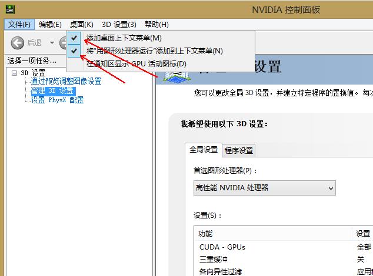Image resolution: width=373 pixels, height=276 pixels.
Task: Click the Back (后退) arrow icon
Action: pos(18,42)
